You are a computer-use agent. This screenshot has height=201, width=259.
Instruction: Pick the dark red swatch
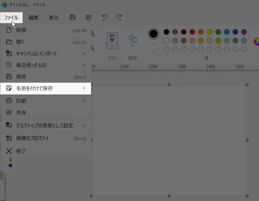[x=183, y=32]
